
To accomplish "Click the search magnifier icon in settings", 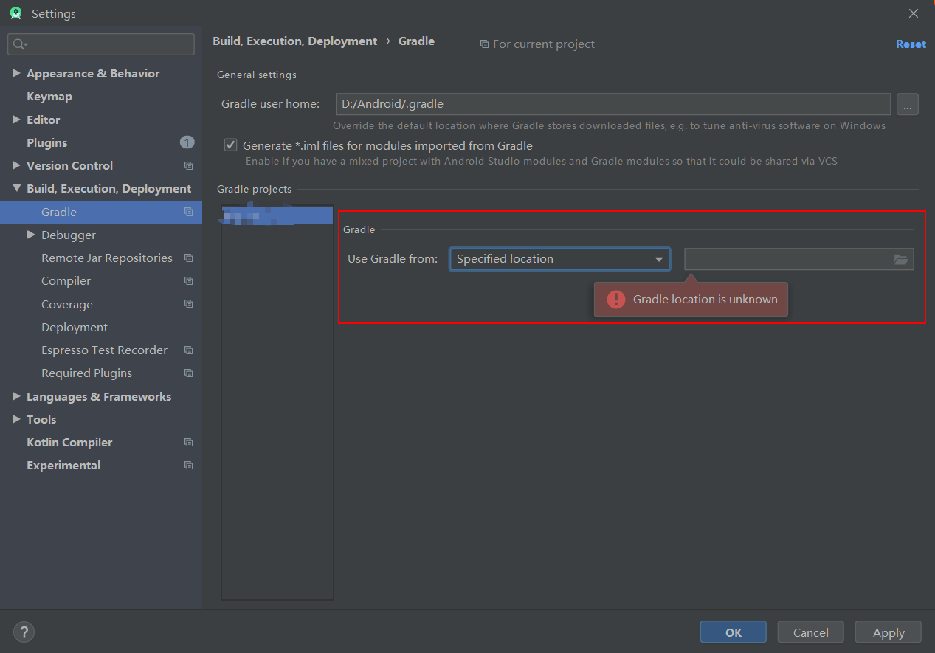I will 19,44.
